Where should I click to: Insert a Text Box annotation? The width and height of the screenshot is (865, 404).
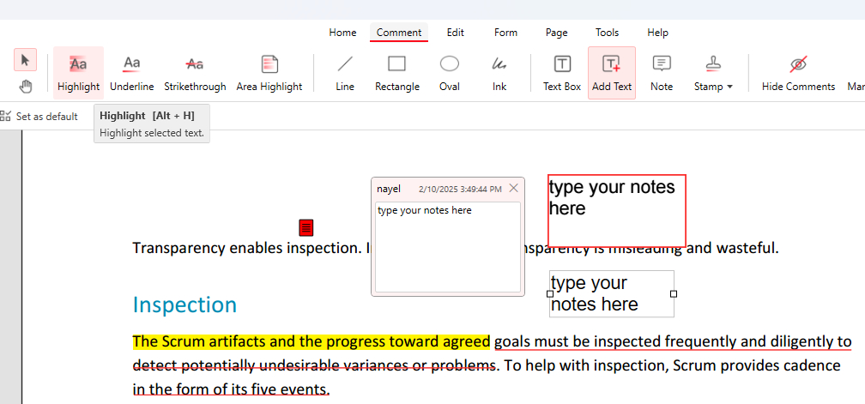(x=561, y=72)
